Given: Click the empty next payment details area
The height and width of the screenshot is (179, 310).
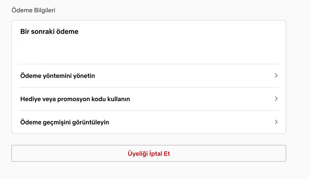Looking at the screenshot, I should pos(149,50).
